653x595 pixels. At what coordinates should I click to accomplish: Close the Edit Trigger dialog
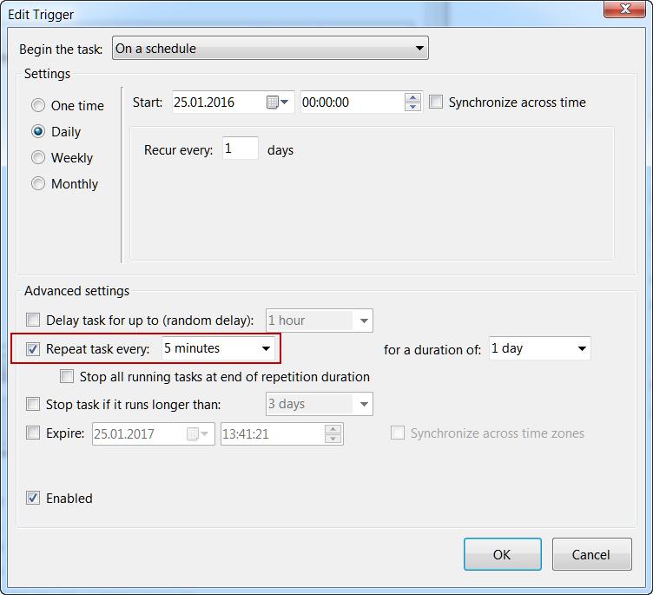click(618, 10)
